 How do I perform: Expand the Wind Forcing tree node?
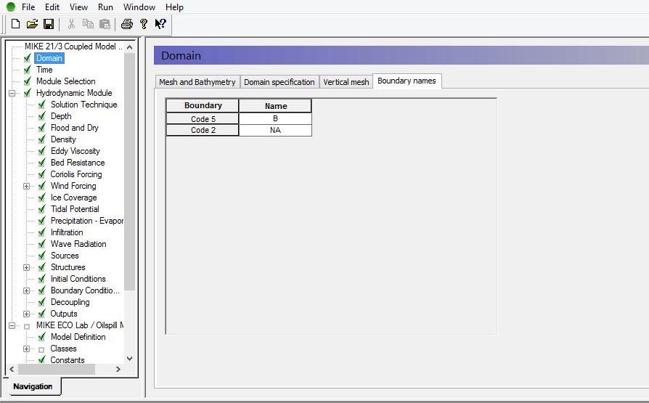[x=26, y=186]
